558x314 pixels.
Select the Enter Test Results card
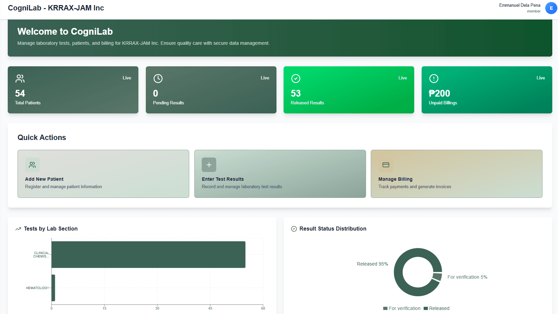[x=280, y=174]
